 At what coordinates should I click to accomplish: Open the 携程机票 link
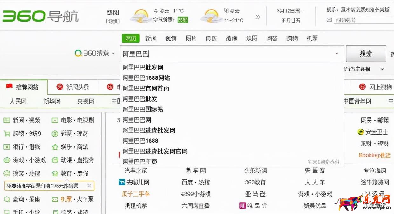pos(136,205)
